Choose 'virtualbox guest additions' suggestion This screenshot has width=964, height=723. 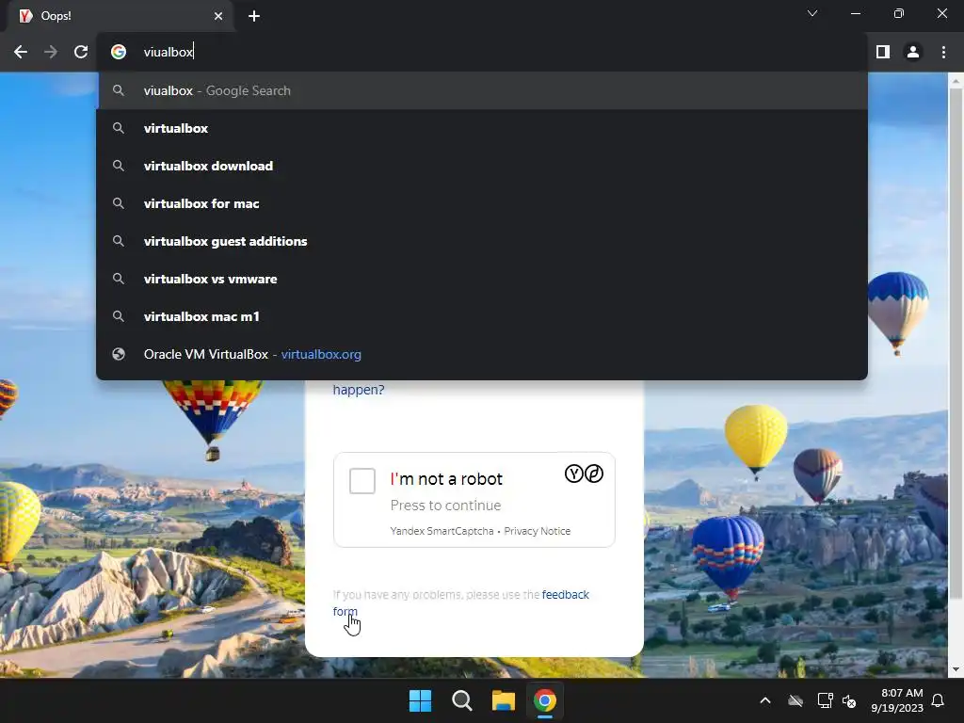pos(482,241)
